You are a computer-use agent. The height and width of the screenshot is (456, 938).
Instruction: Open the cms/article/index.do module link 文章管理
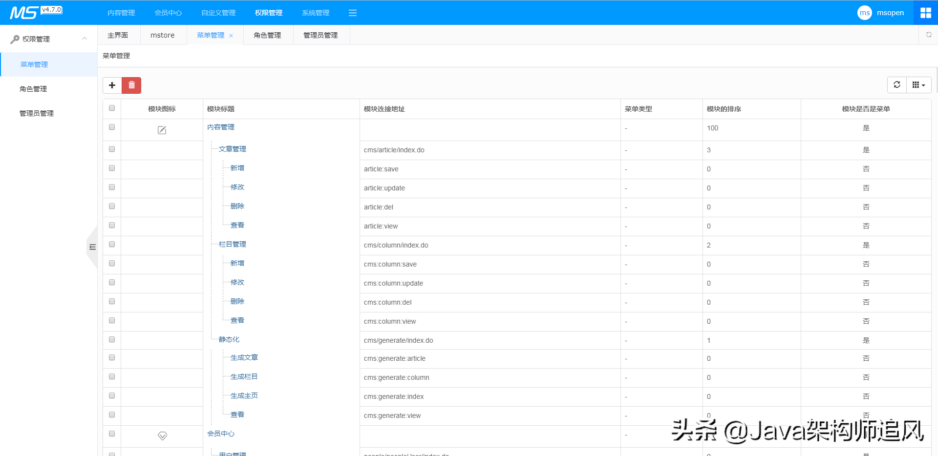point(233,149)
